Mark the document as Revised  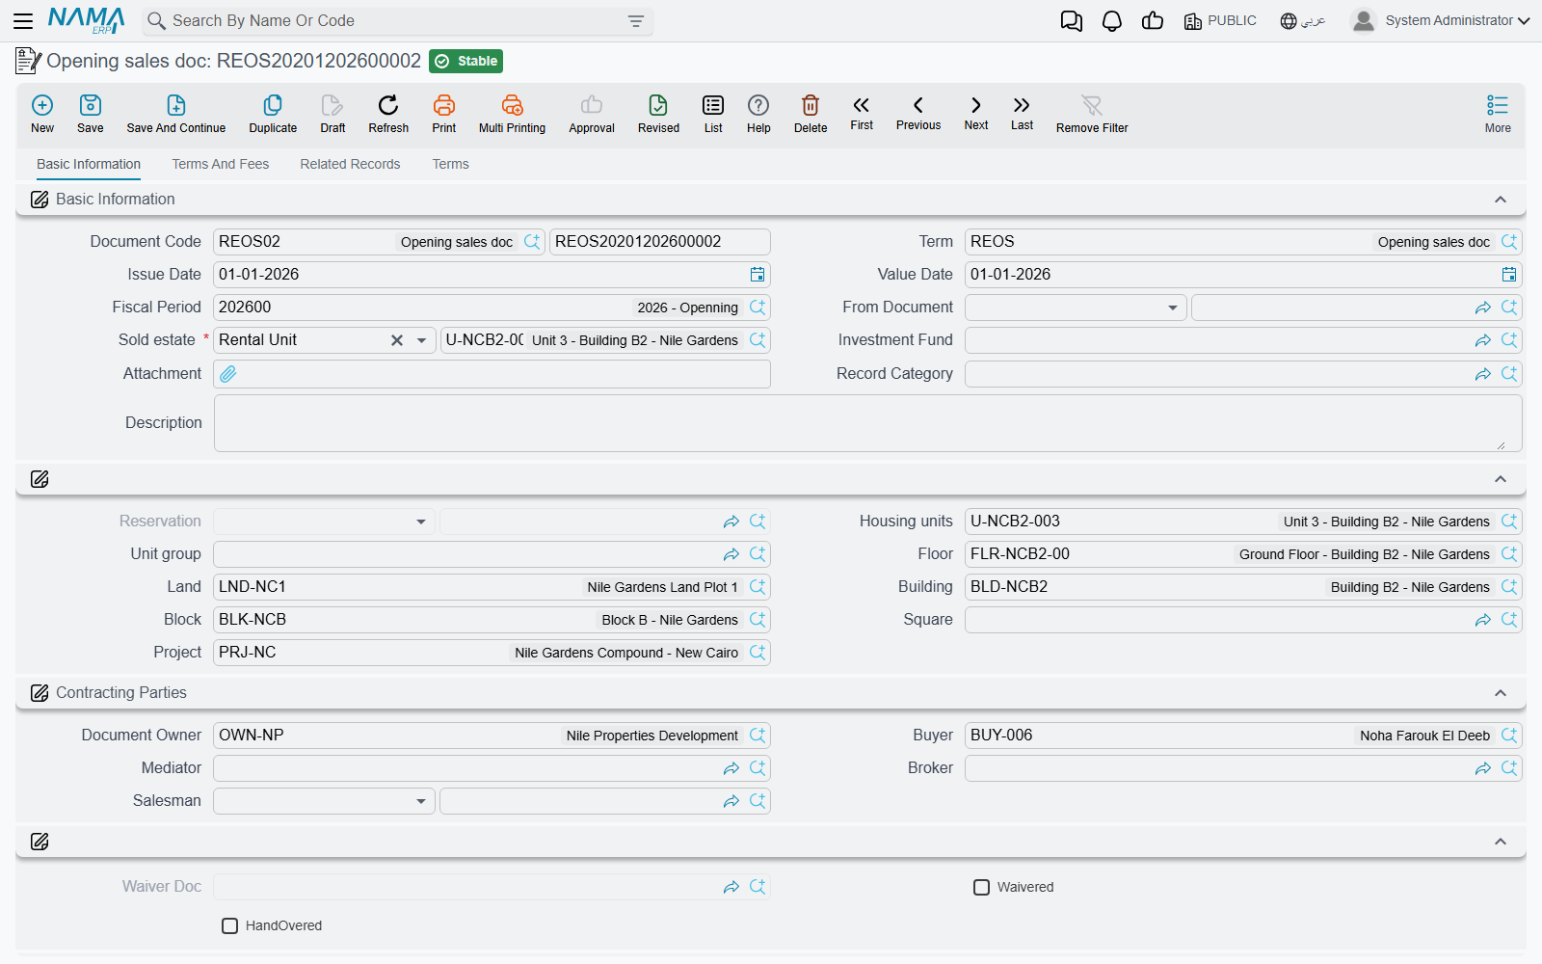[658, 114]
